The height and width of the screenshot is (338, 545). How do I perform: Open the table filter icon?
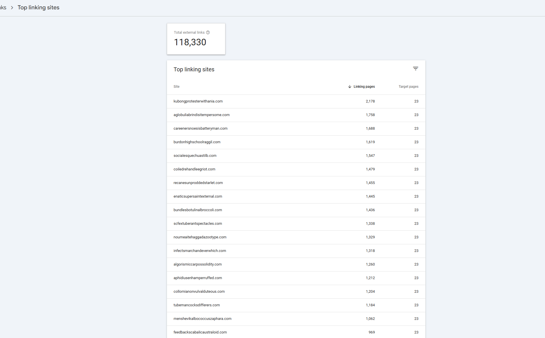click(415, 69)
